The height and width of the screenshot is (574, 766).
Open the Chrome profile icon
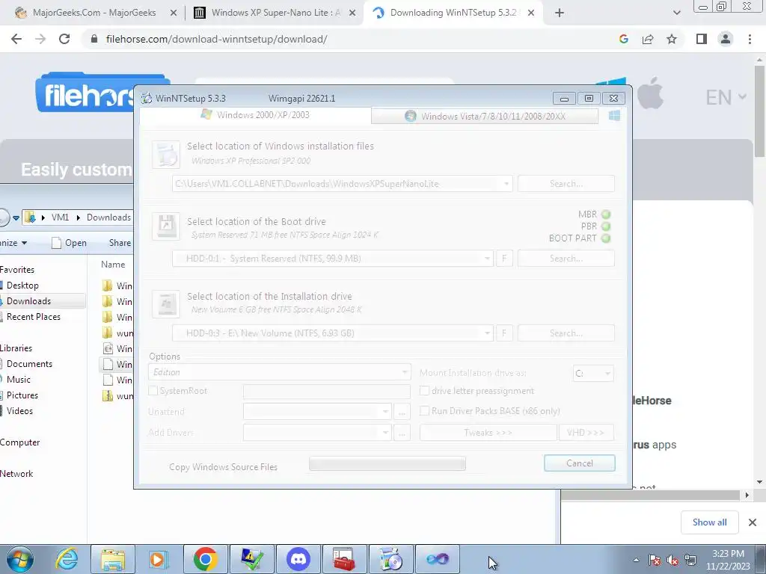pos(726,39)
